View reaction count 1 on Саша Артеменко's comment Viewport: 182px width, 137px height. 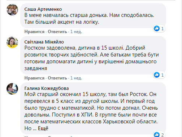click(x=162, y=29)
